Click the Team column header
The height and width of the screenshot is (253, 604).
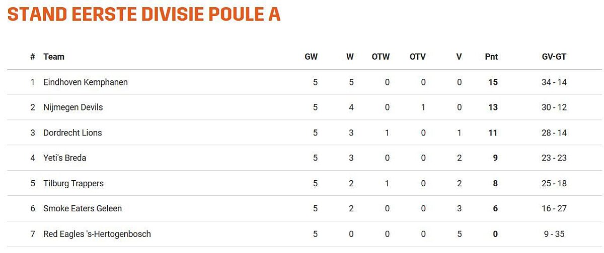(x=54, y=57)
